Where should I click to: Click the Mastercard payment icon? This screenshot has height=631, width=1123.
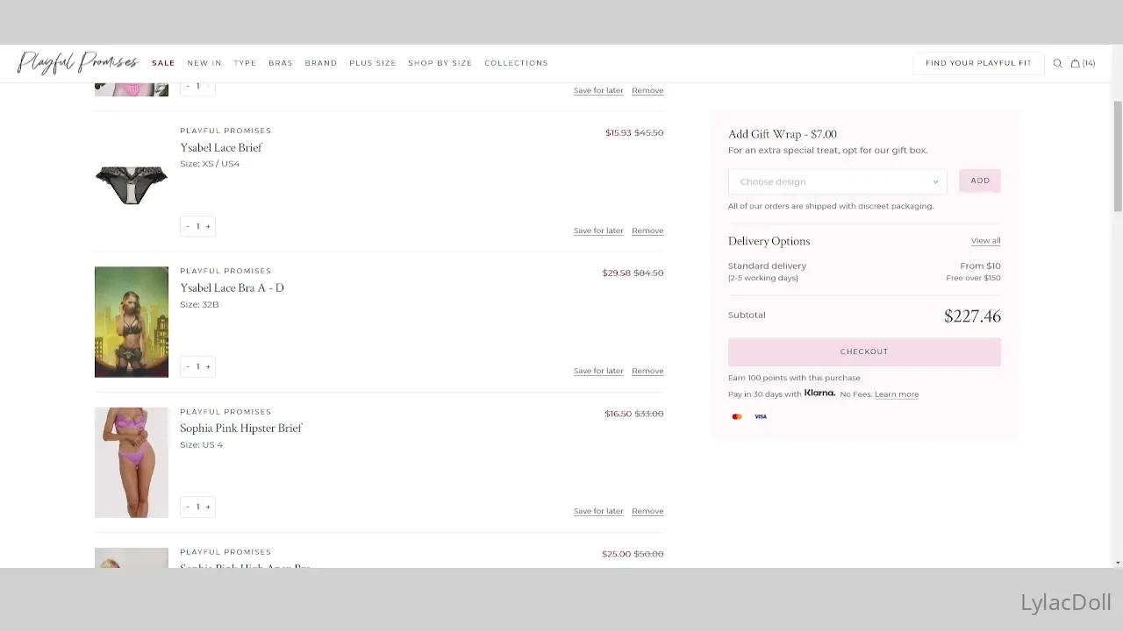pos(737,416)
